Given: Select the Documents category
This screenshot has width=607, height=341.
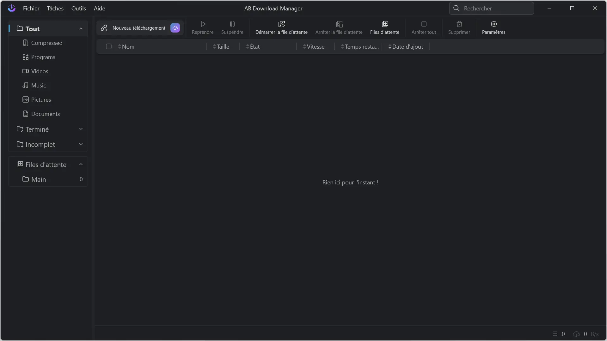Looking at the screenshot, I should tap(48, 114).
